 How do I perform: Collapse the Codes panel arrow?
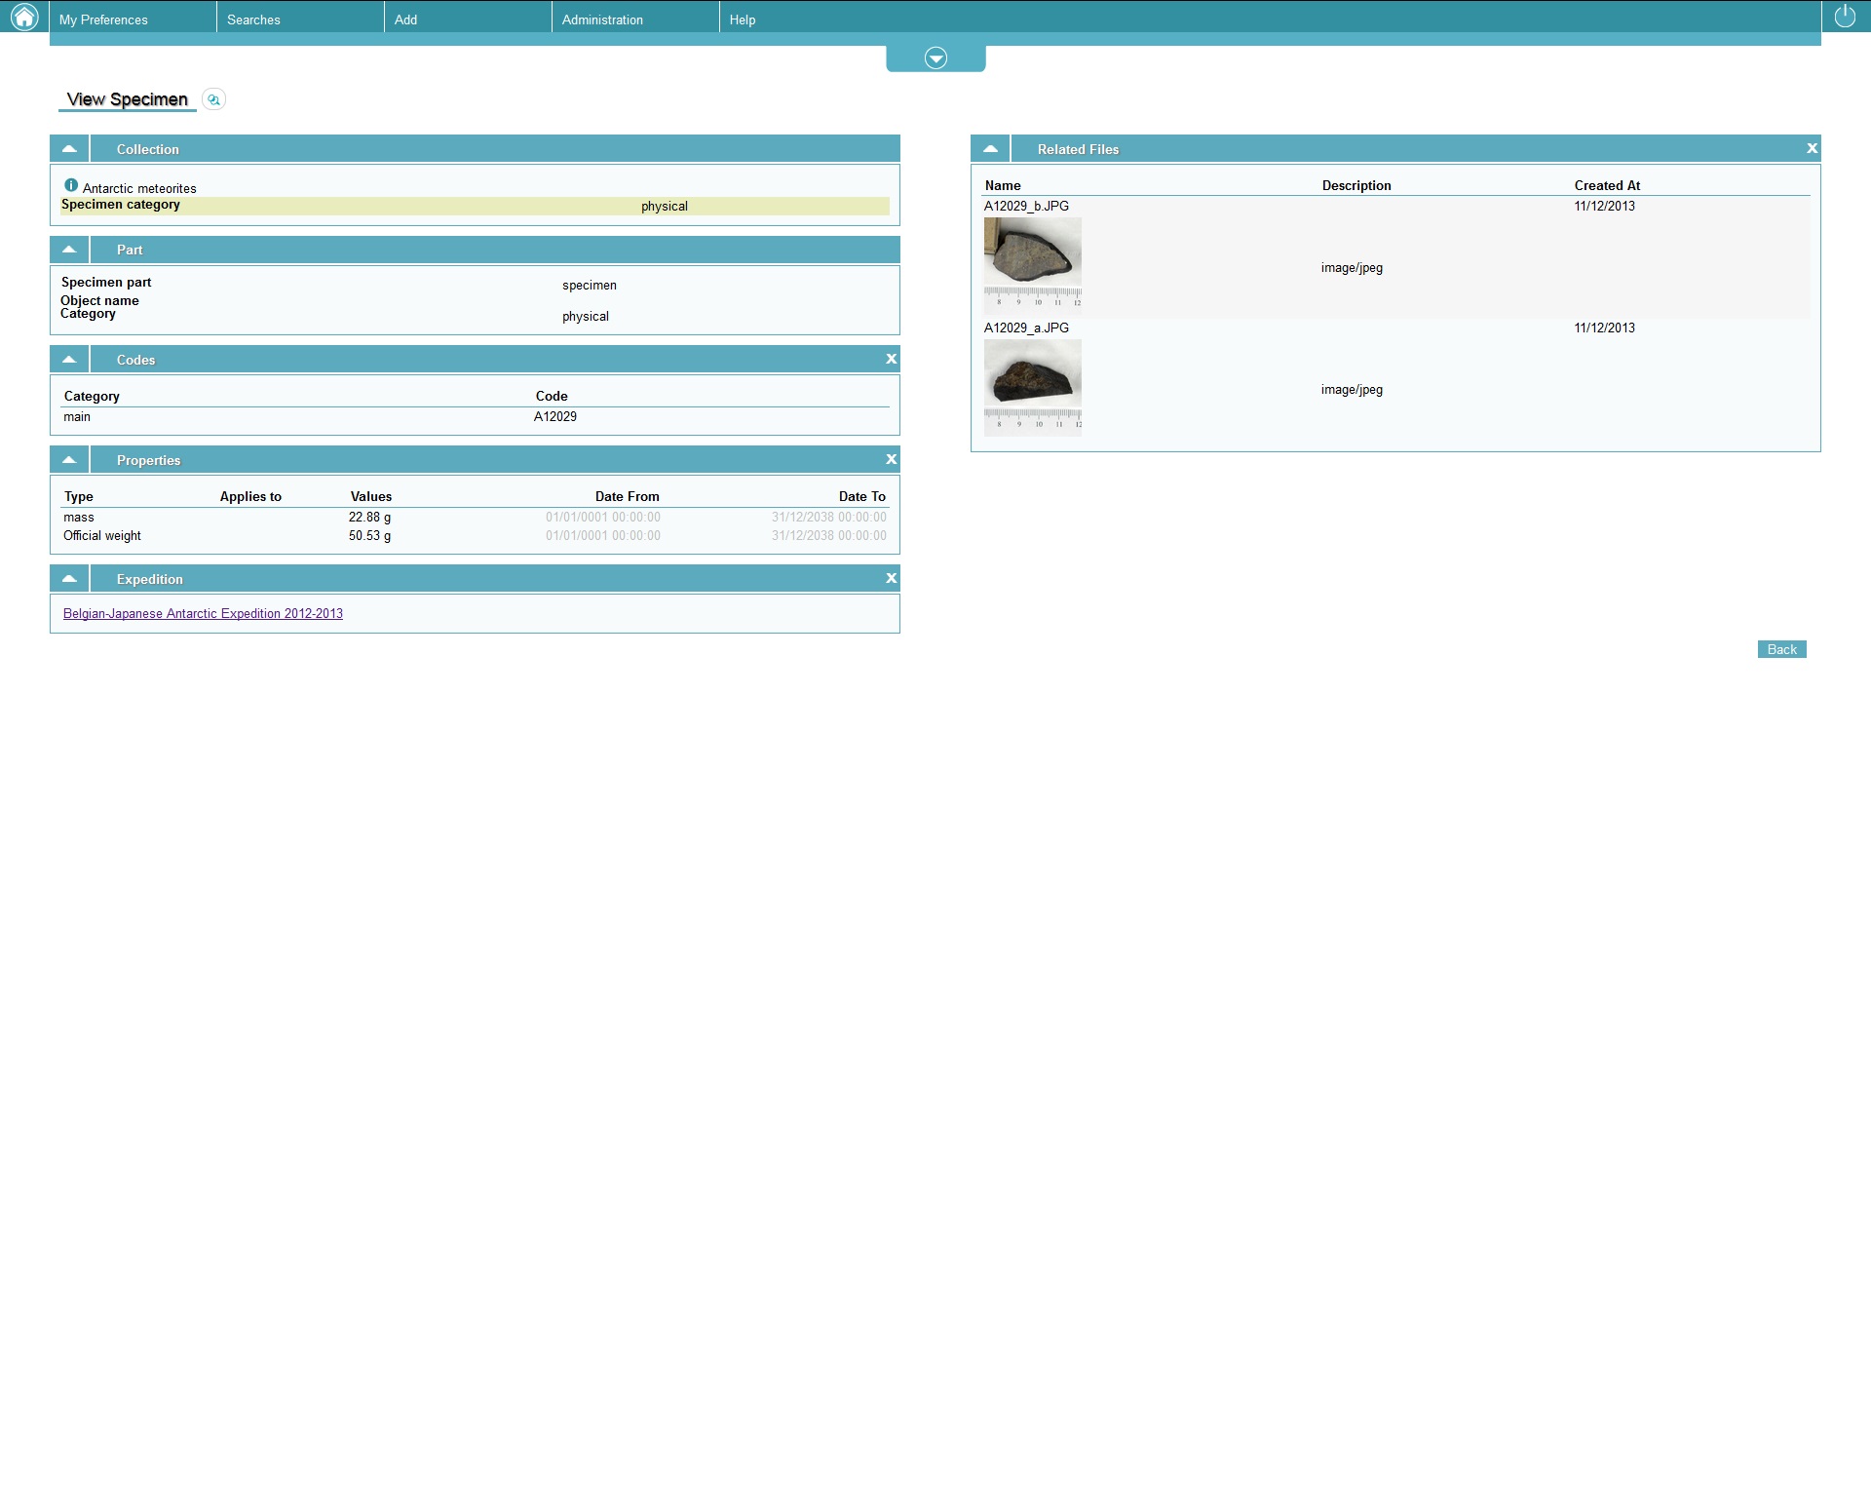[69, 360]
